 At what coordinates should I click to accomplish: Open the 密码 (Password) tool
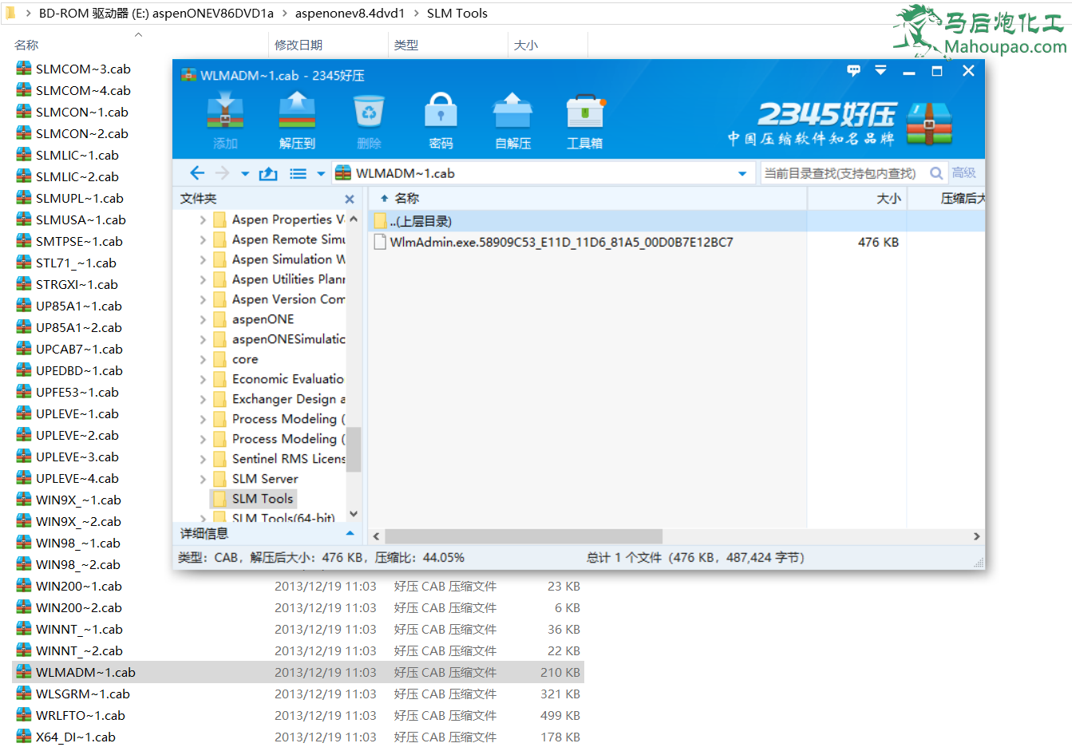(441, 118)
